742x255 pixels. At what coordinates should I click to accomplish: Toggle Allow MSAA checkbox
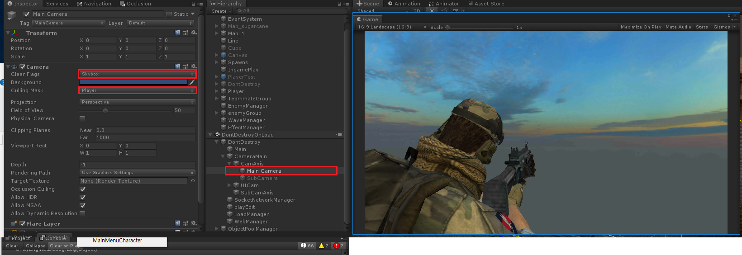click(x=82, y=205)
